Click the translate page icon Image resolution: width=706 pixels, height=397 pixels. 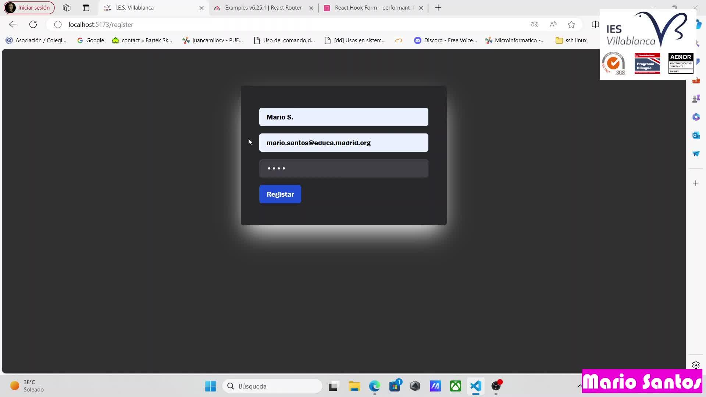pos(535,24)
